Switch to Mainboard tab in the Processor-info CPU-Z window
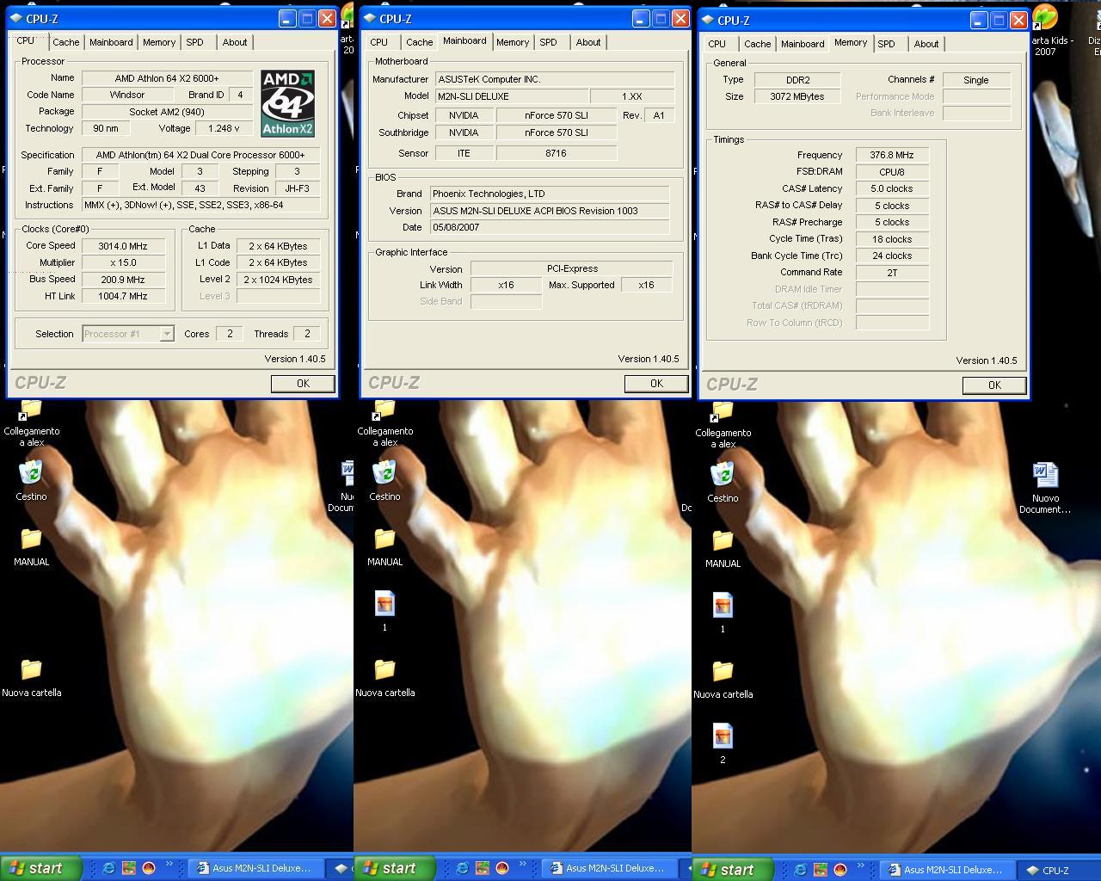The image size is (1101, 881). [x=111, y=42]
